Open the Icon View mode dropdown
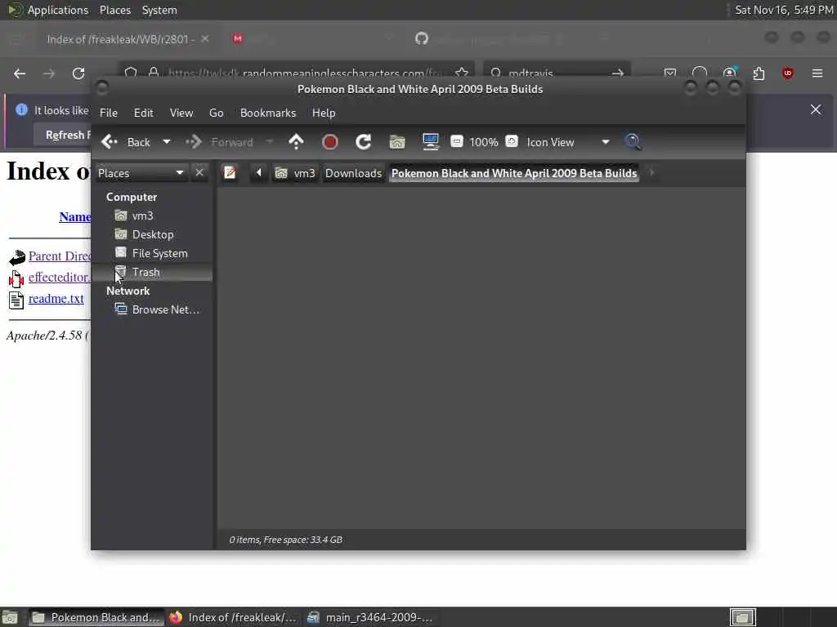Viewport: 837px width, 627px height. point(568,142)
